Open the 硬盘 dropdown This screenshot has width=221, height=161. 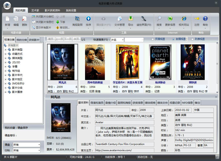(x=39, y=145)
